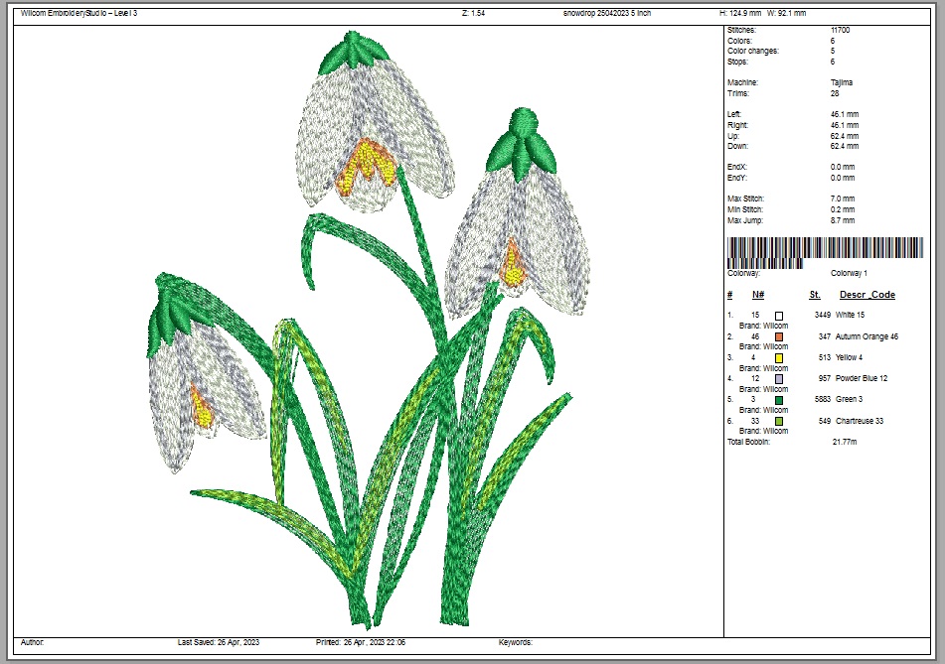
Task: Click the Keywords field in the footer
Action: 516,643
